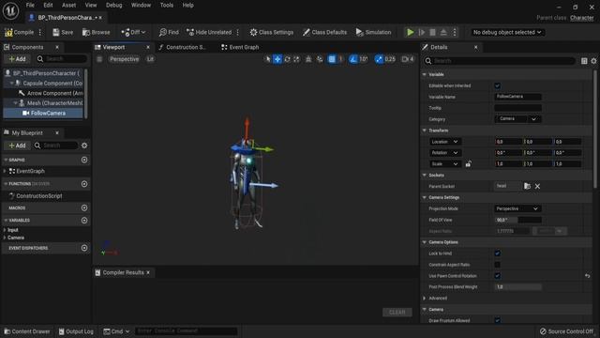This screenshot has height=338, width=600.
Task: Toggle the scale lock icon
Action: tap(468, 164)
